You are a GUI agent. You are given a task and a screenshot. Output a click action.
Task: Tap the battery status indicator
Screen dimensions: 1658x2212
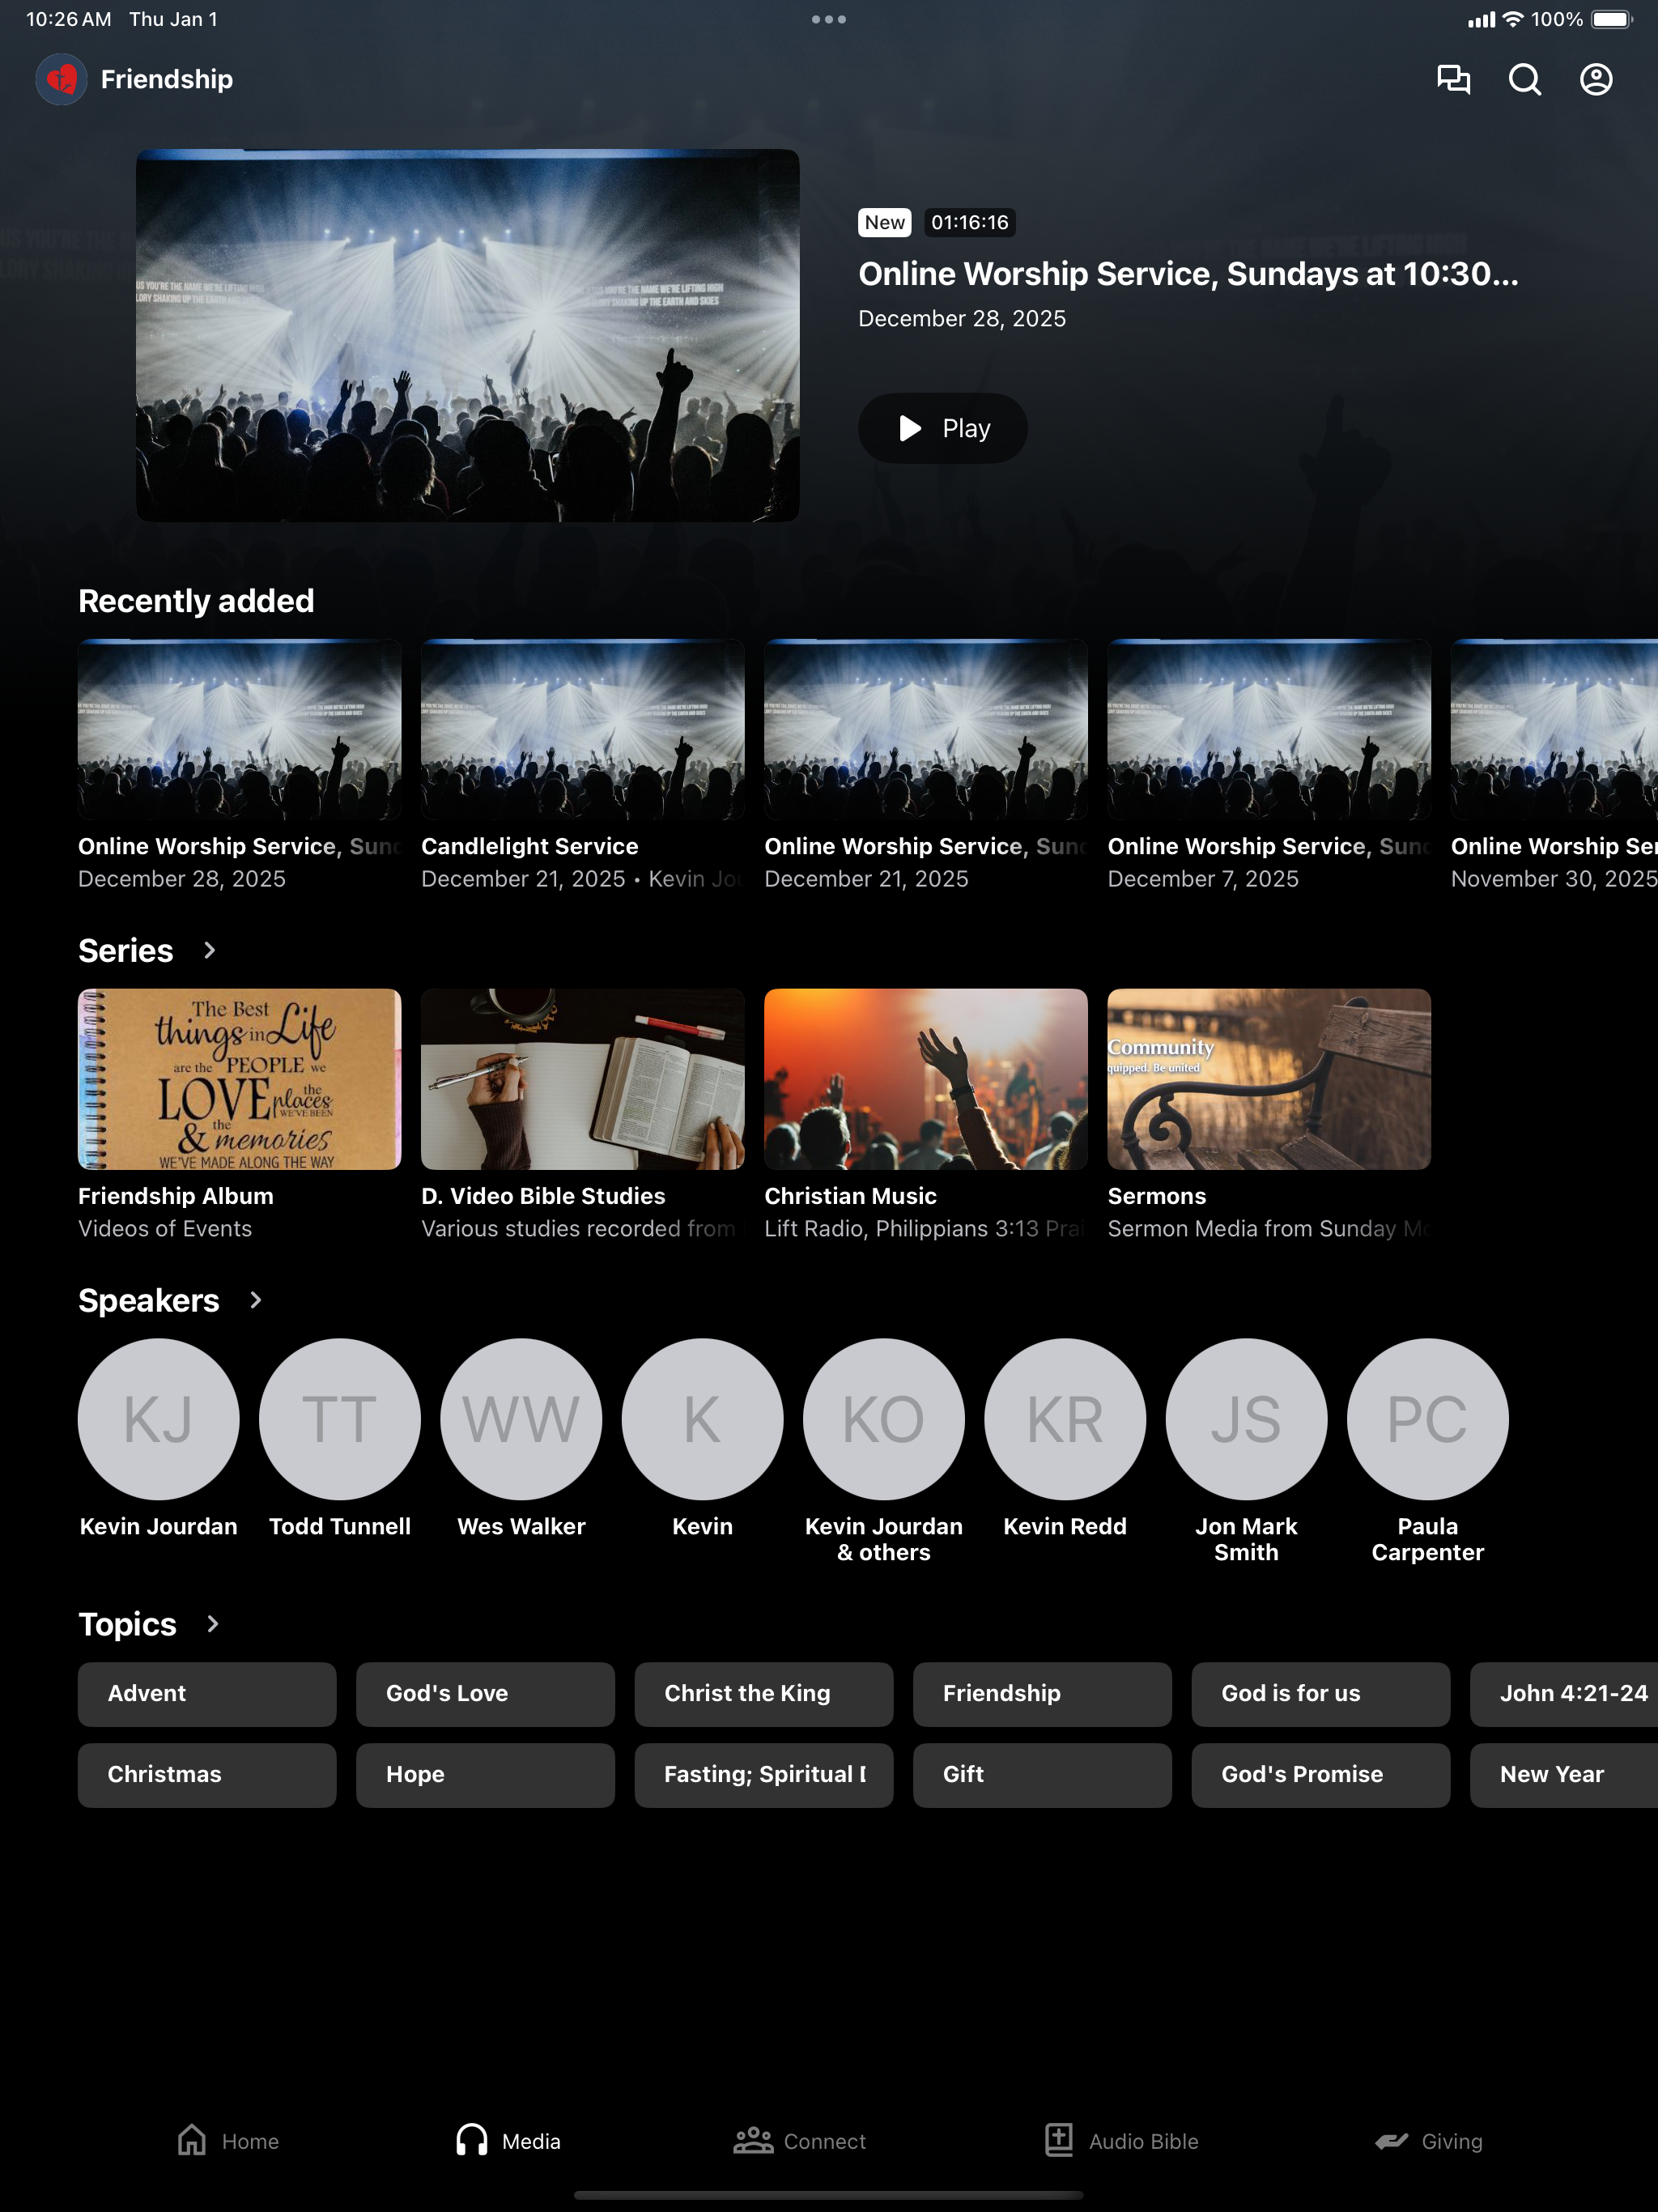tap(1611, 19)
